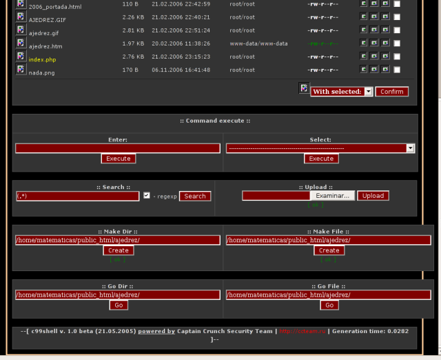The width and height of the screenshot is (441, 360).
Task: Tick the checkbox for index.php
Action: [396, 57]
